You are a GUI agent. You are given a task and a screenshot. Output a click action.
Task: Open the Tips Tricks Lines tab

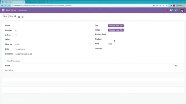[x=14, y=61]
